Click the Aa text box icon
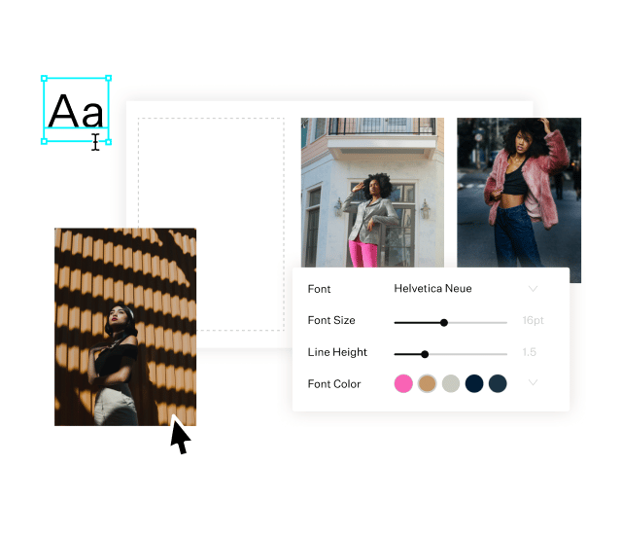This screenshot has width=622, height=536. tap(76, 110)
